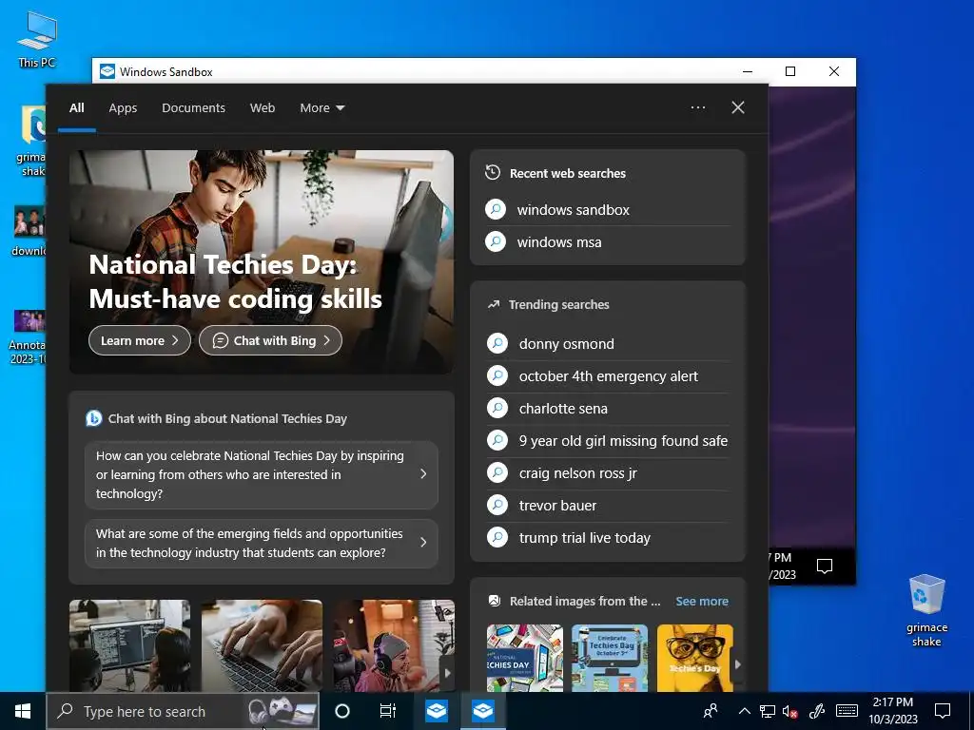The width and height of the screenshot is (974, 730).
Task: Open notification icon inside Sandbox window
Action: coord(825,567)
